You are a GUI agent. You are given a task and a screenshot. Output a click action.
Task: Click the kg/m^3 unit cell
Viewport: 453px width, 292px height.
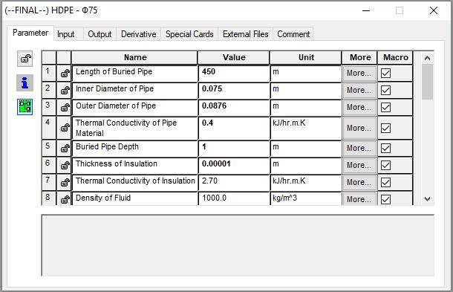(306, 199)
